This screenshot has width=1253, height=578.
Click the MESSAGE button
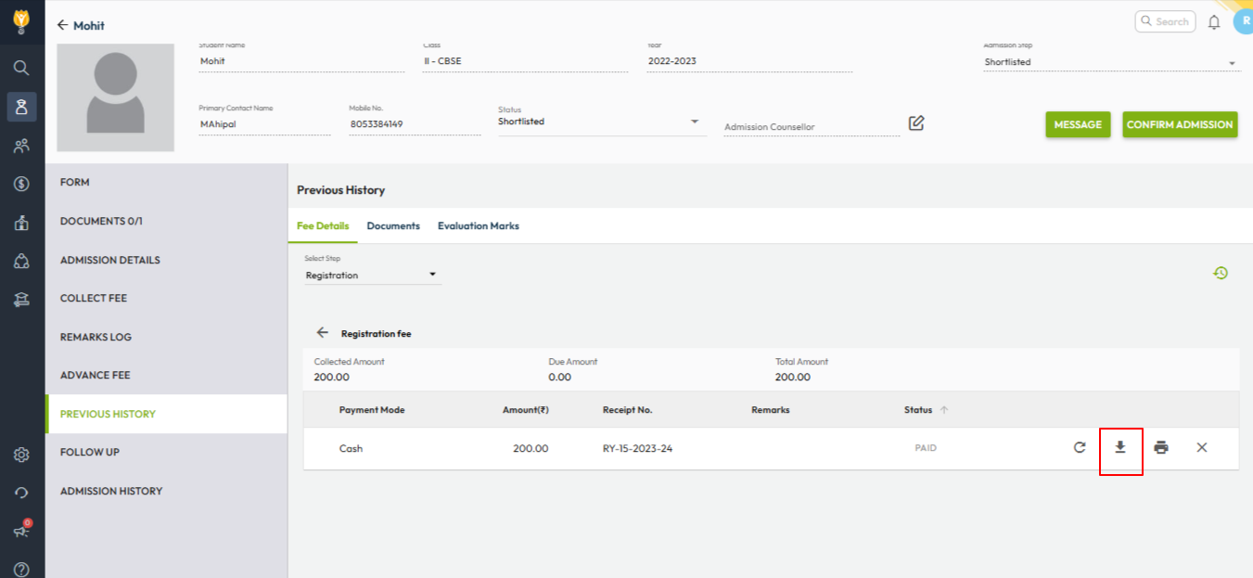(x=1078, y=125)
